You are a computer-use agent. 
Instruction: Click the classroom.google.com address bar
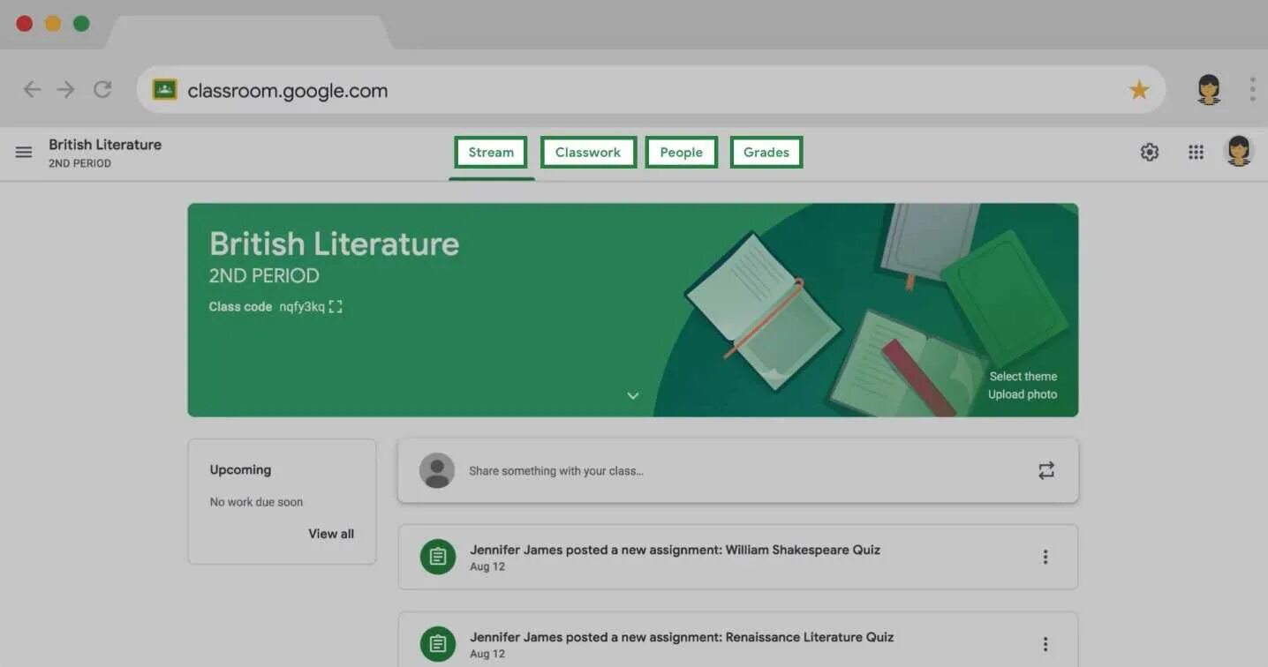coord(651,90)
